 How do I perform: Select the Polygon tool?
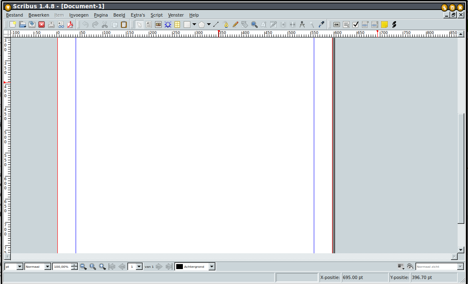tap(202, 24)
